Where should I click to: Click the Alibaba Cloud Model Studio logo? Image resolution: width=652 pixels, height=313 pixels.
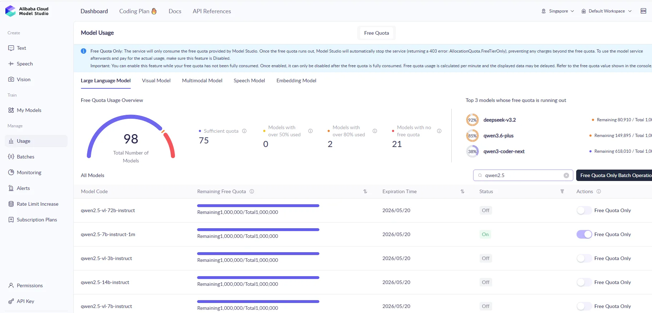pos(27,11)
